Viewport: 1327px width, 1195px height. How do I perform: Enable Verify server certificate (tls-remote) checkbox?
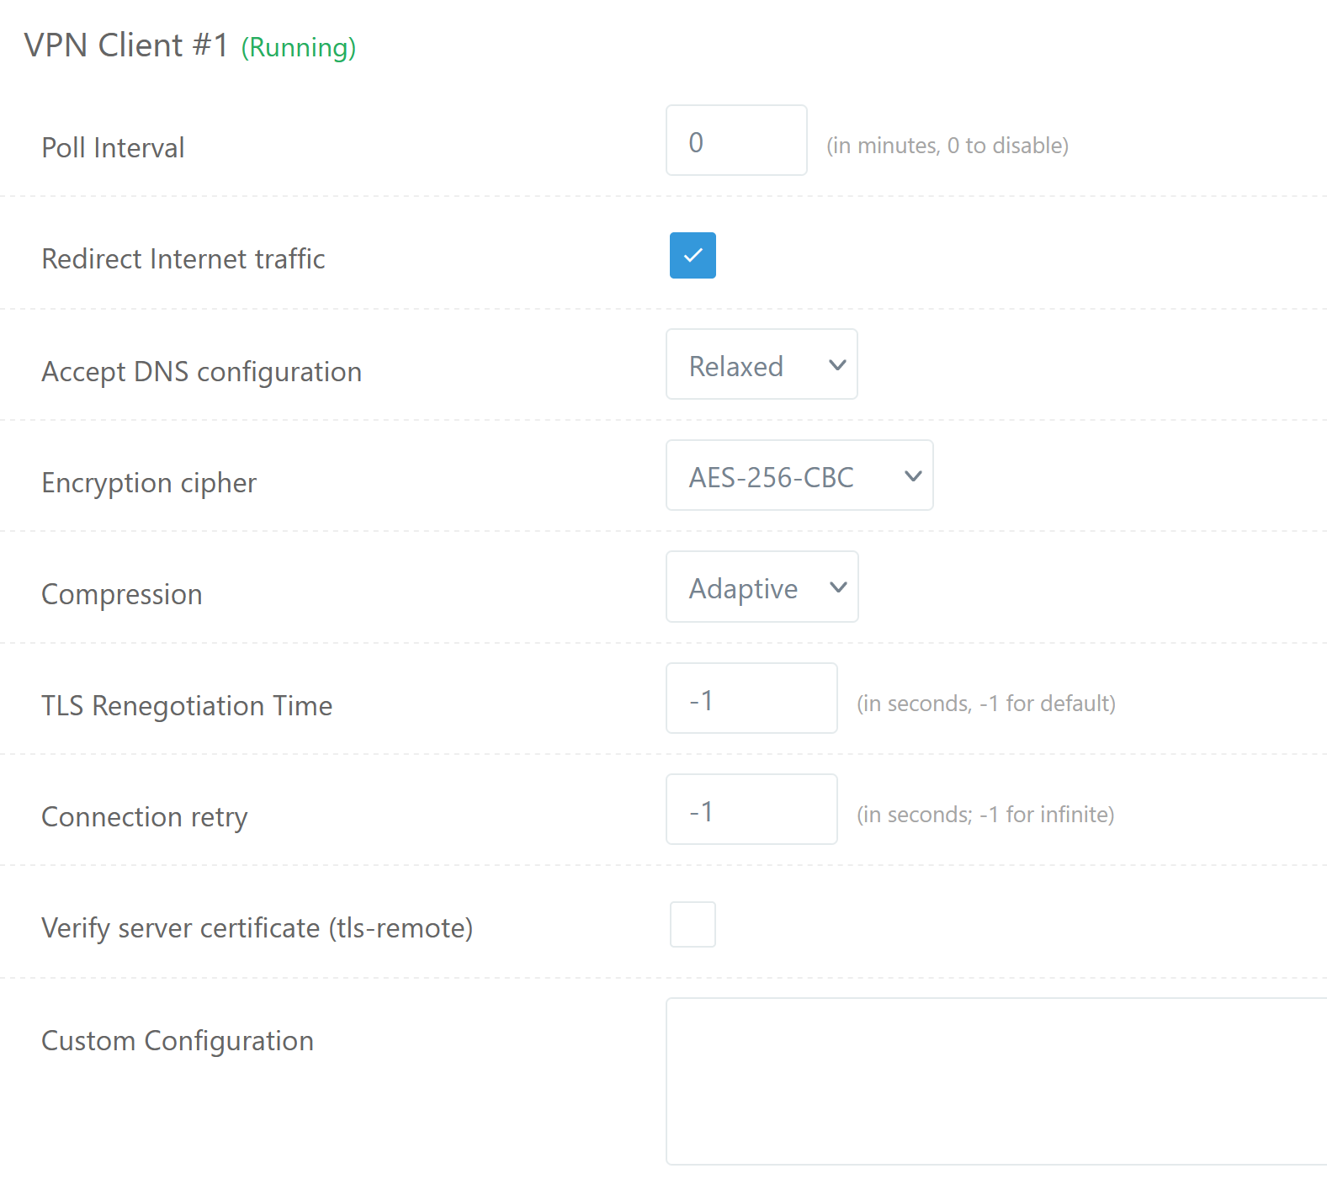693,924
